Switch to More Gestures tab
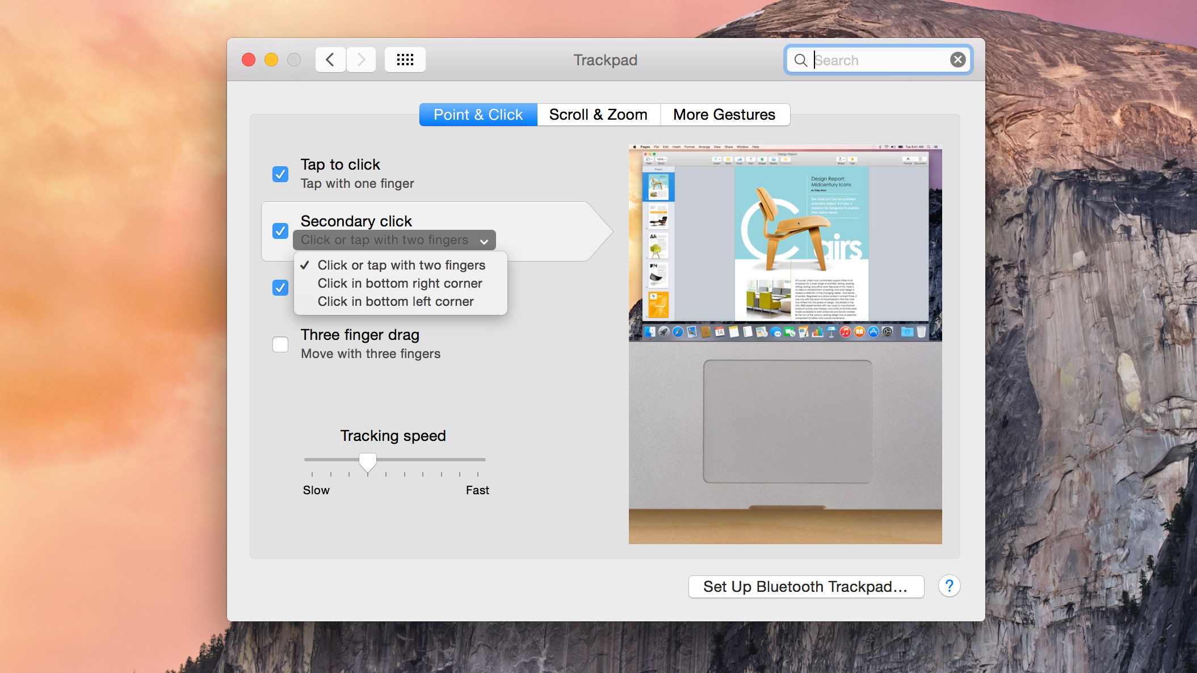 (725, 114)
